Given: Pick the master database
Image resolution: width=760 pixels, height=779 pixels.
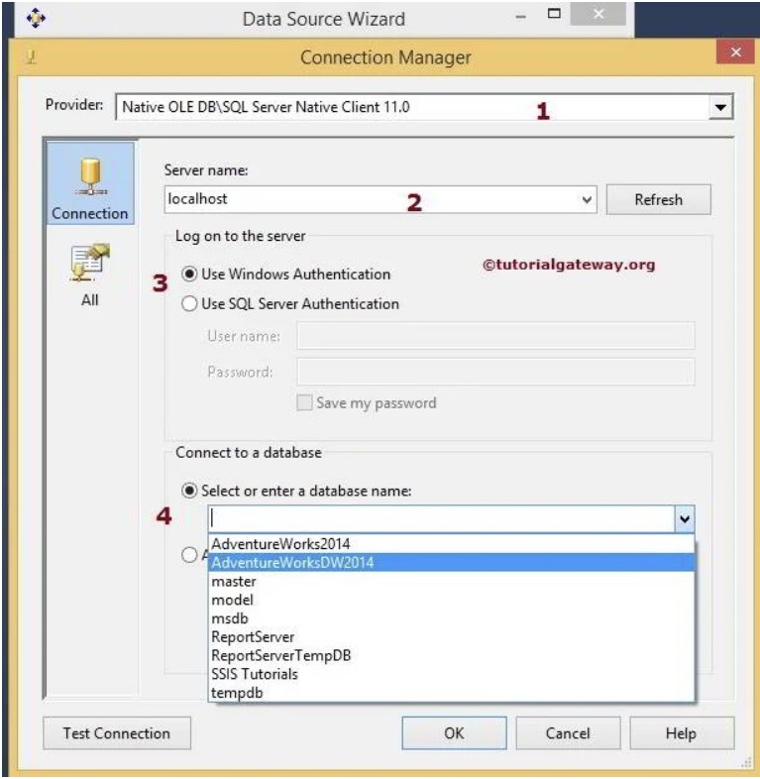Looking at the screenshot, I should click(451, 581).
